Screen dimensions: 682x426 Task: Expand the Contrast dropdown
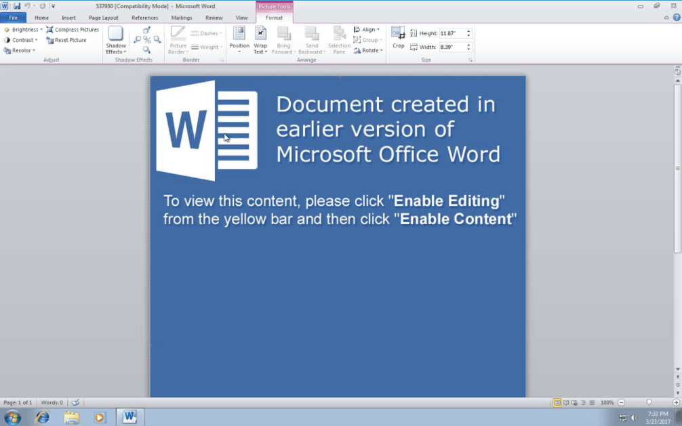[x=20, y=40]
